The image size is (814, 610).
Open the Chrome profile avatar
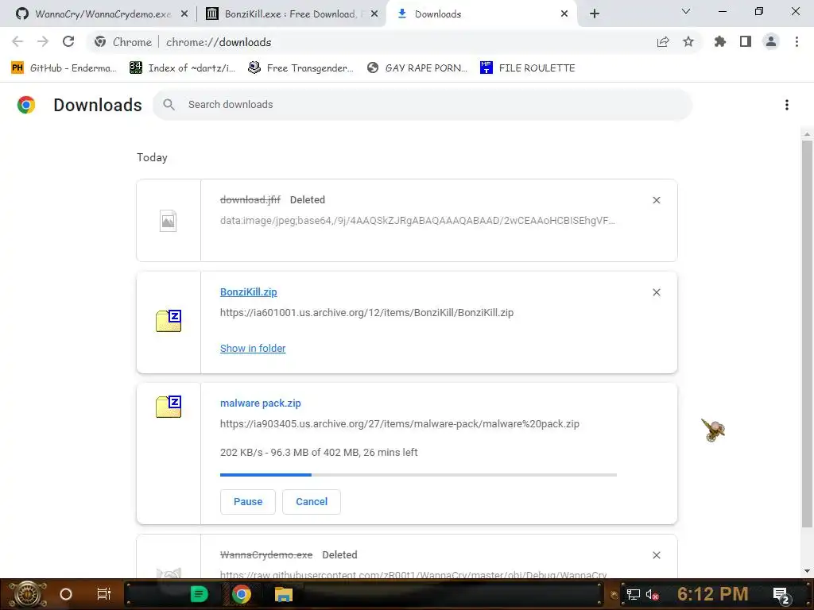tap(771, 42)
